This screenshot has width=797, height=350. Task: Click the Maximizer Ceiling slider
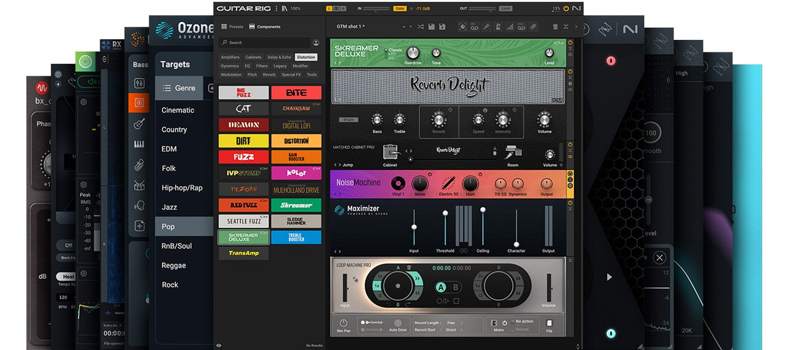click(x=483, y=226)
